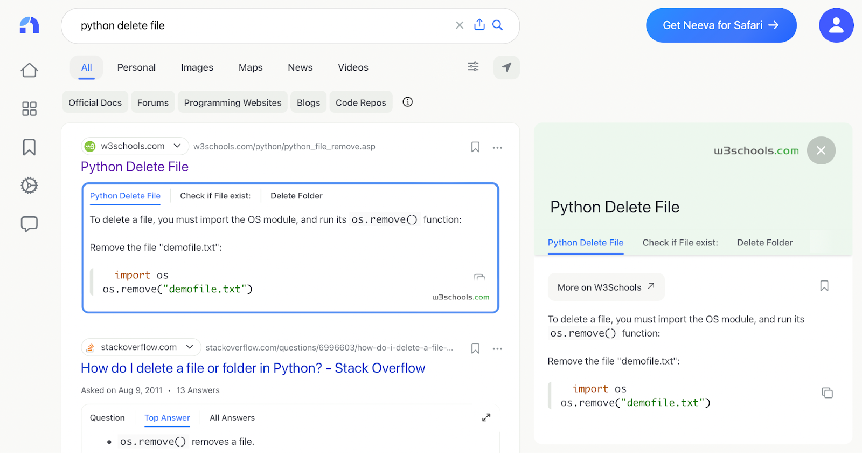Image resolution: width=862 pixels, height=453 pixels.
Task: Switch to the Images search tab
Action: 197,67
